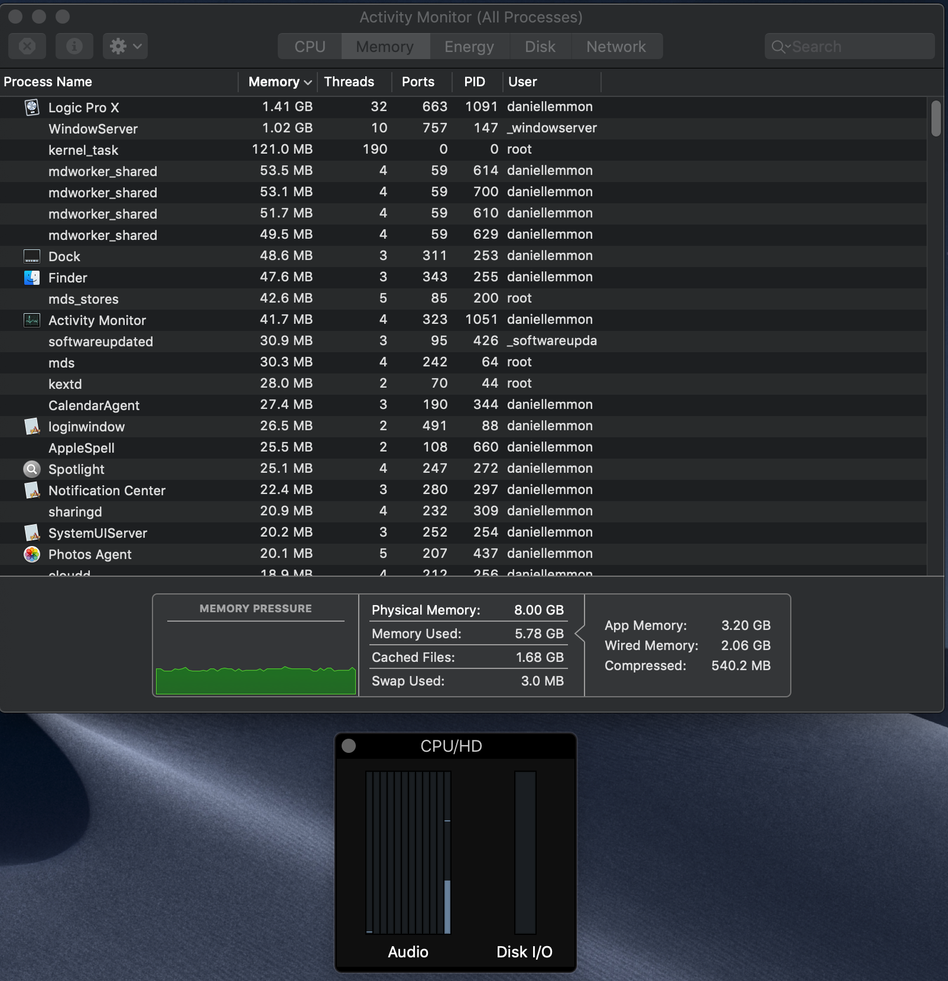This screenshot has height=981, width=948.
Task: Select mdworker_shared with PID 700
Action: click(463, 192)
